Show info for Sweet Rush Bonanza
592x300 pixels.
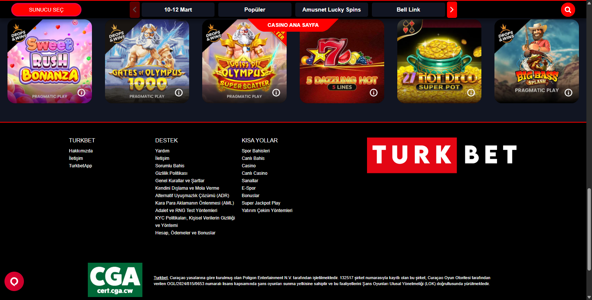(81, 92)
